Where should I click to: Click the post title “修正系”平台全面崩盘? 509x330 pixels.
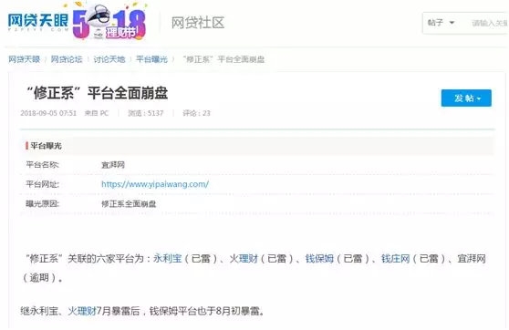tap(97, 93)
